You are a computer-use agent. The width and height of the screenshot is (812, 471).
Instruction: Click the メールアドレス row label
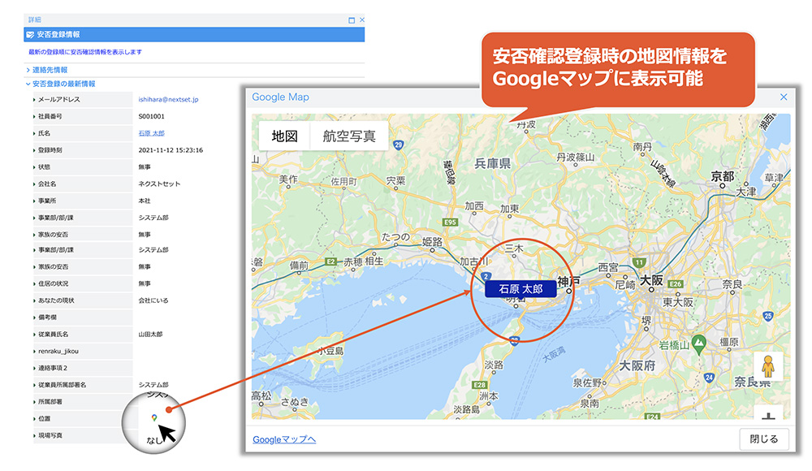(x=59, y=100)
